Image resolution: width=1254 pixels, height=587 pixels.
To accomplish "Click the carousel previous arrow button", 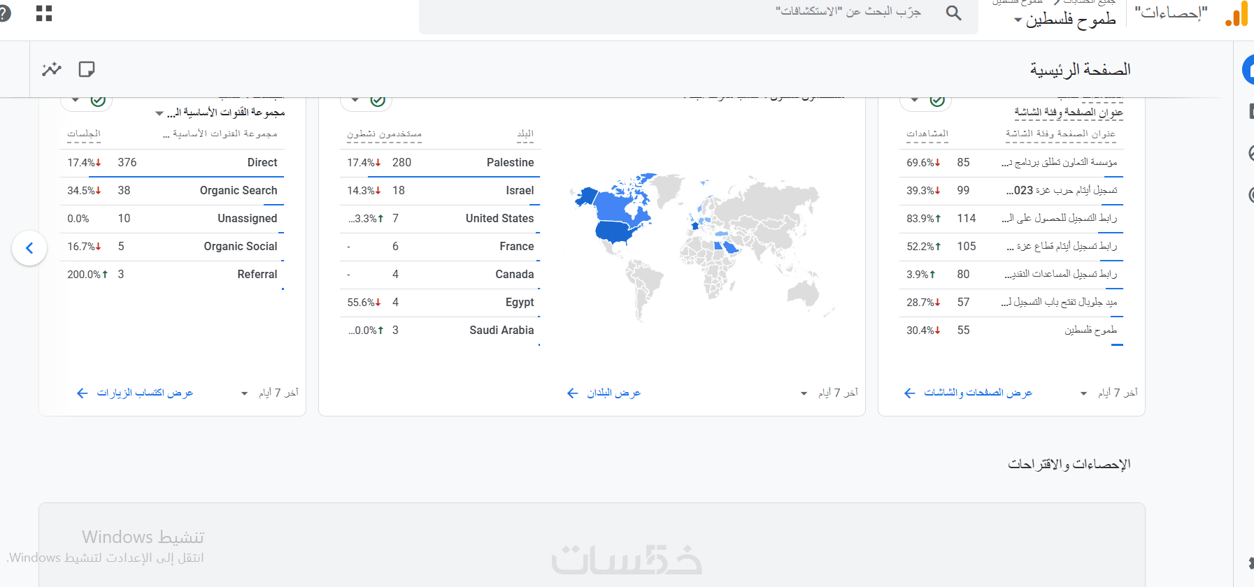I will [x=29, y=248].
